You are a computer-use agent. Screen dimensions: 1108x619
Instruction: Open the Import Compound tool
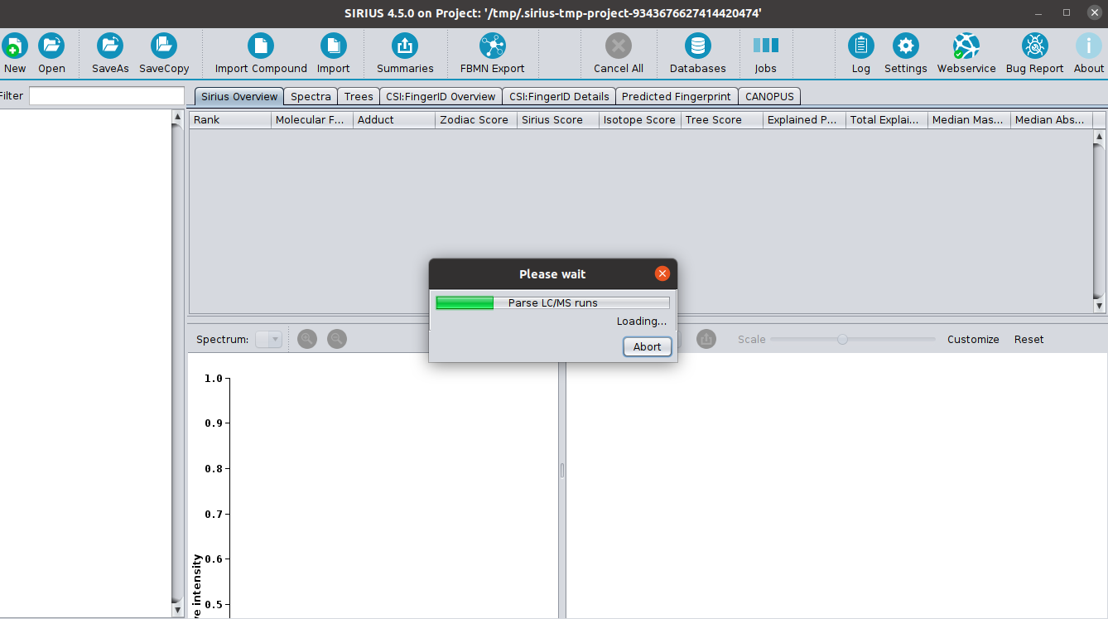coord(261,46)
